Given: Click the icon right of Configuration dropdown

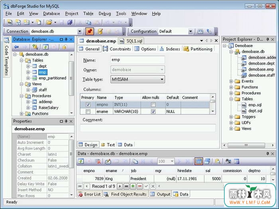Looking at the screenshot, I should point(200,31).
